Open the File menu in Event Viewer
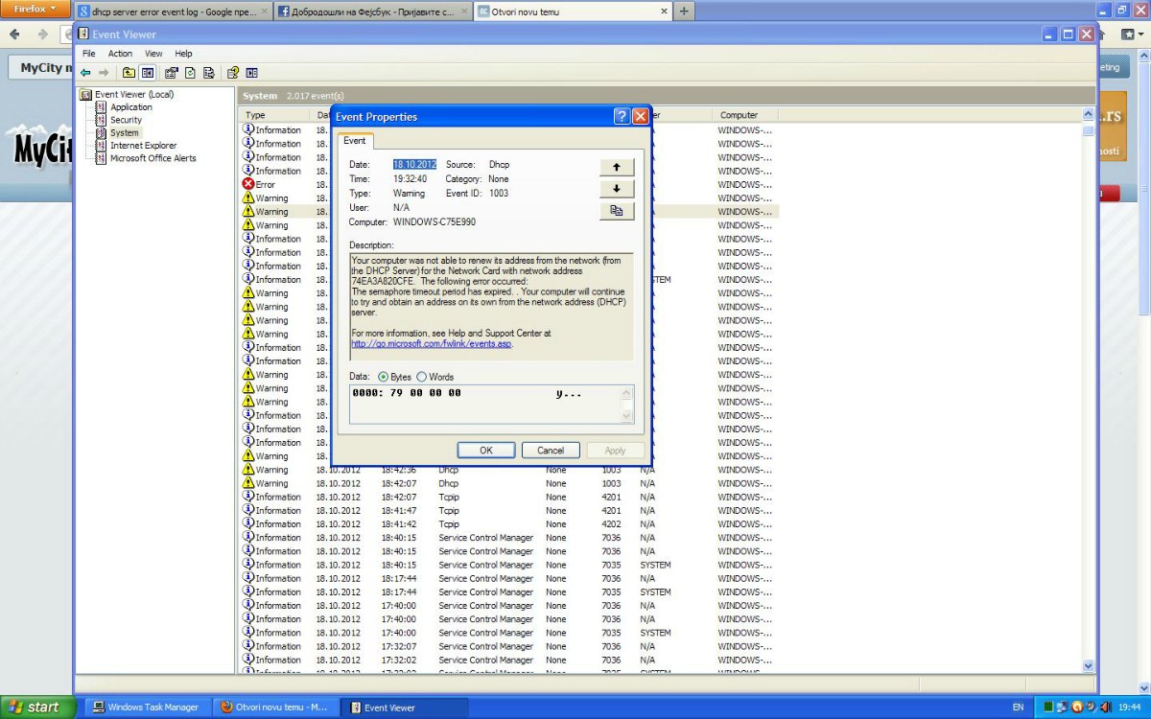 click(89, 54)
